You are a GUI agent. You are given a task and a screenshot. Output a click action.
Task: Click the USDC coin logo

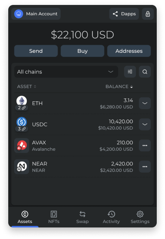point(22,122)
